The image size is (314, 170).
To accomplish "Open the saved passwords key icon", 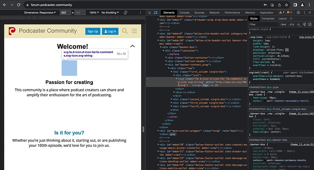I will [x=265, y=5].
